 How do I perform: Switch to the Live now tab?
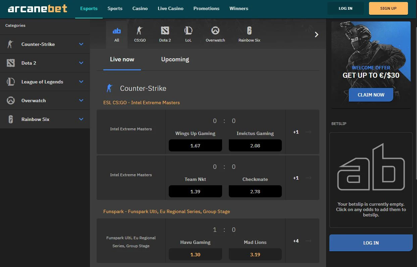tap(122, 59)
